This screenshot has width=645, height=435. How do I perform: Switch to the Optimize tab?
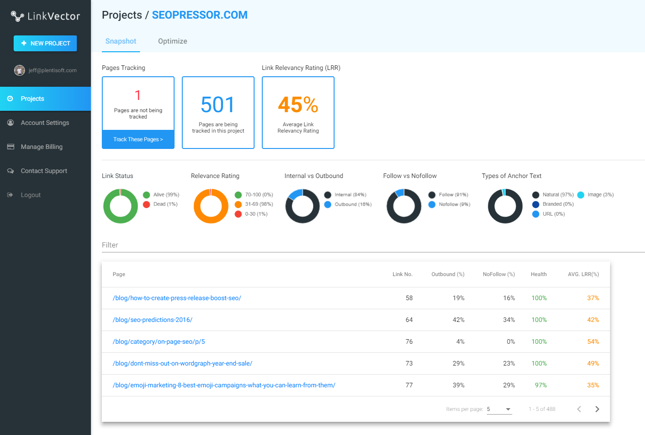click(x=173, y=41)
